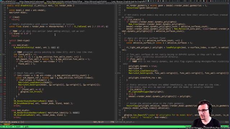Open the youtube.com link in top bar

pyautogui.click(x=64, y=1)
